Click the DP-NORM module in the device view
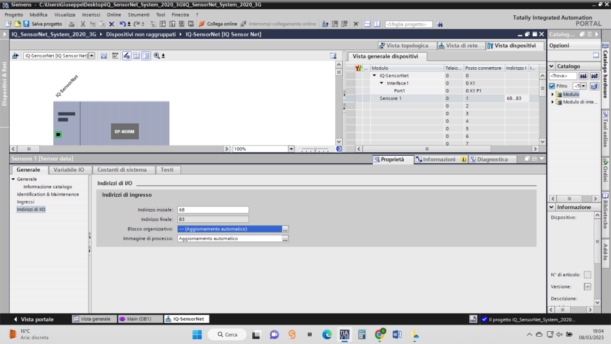Screen dimensions: 611x344 125,131
